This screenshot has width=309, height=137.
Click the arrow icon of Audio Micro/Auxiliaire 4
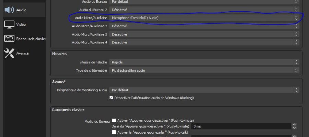(296, 42)
